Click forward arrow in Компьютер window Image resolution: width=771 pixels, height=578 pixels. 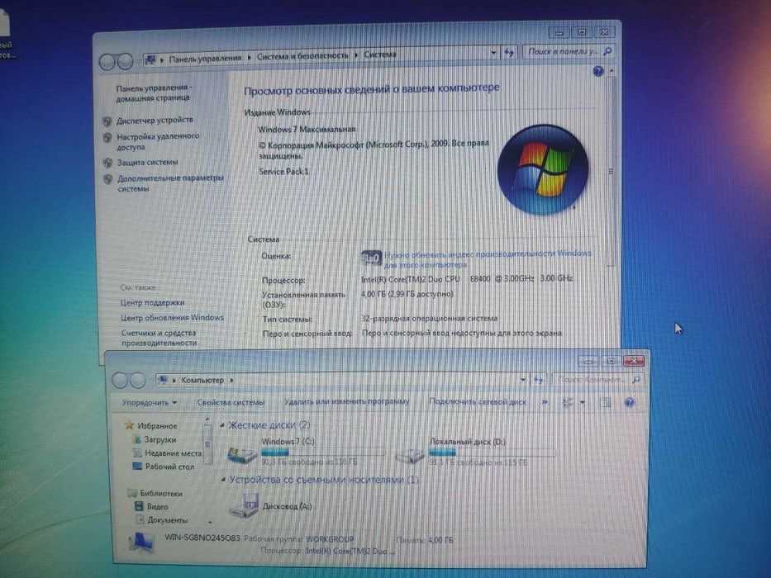click(x=138, y=381)
